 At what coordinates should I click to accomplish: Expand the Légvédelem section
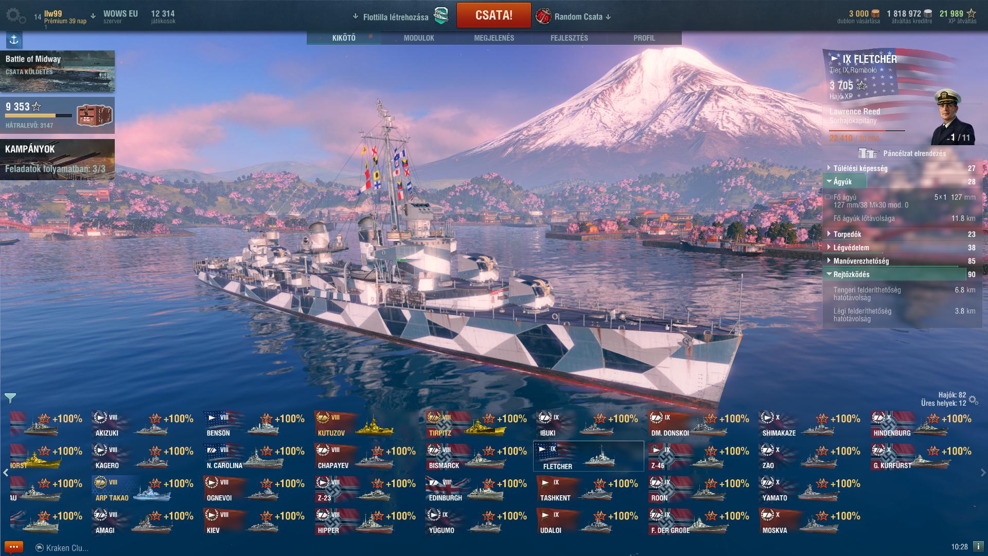pos(901,248)
